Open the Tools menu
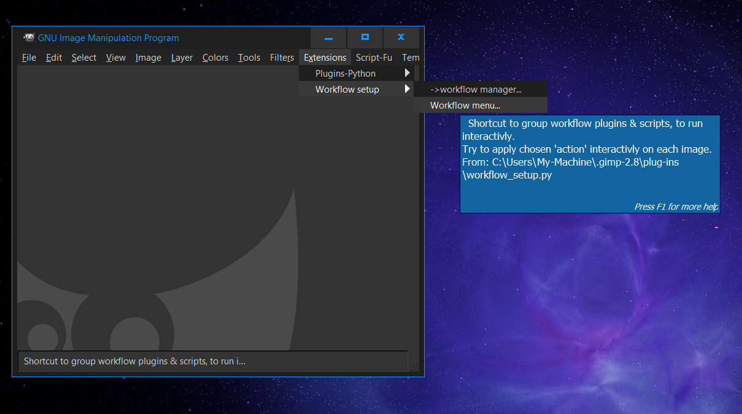Screen dimensions: 742x414 [249, 58]
